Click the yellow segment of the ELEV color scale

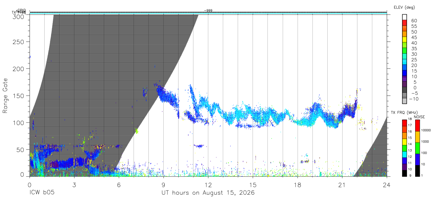coord(405,40)
